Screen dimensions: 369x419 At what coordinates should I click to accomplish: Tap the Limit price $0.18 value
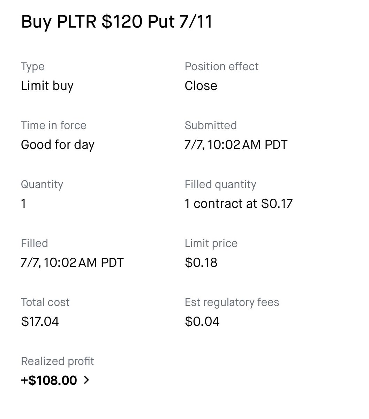[x=201, y=263]
